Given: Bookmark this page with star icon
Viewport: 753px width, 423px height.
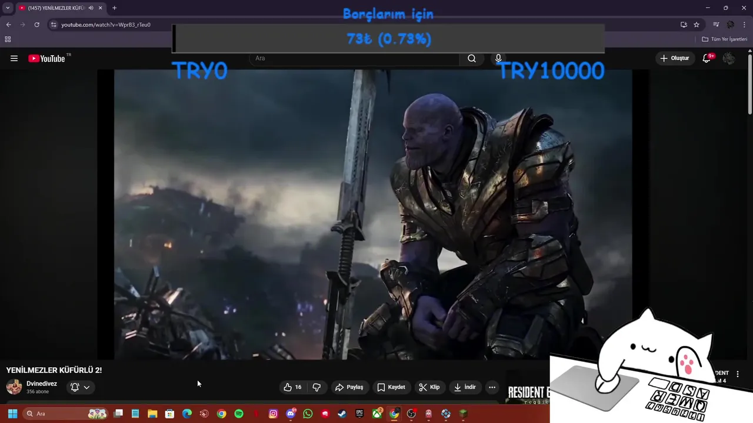Looking at the screenshot, I should click(697, 25).
